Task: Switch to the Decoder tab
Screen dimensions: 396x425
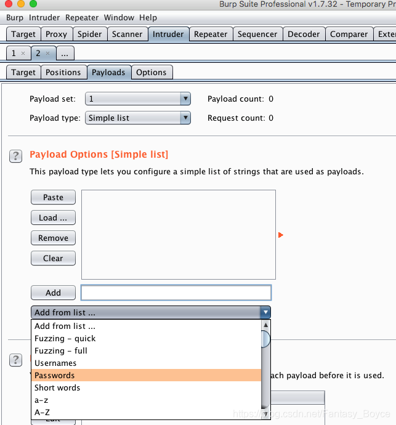Action: tap(304, 34)
